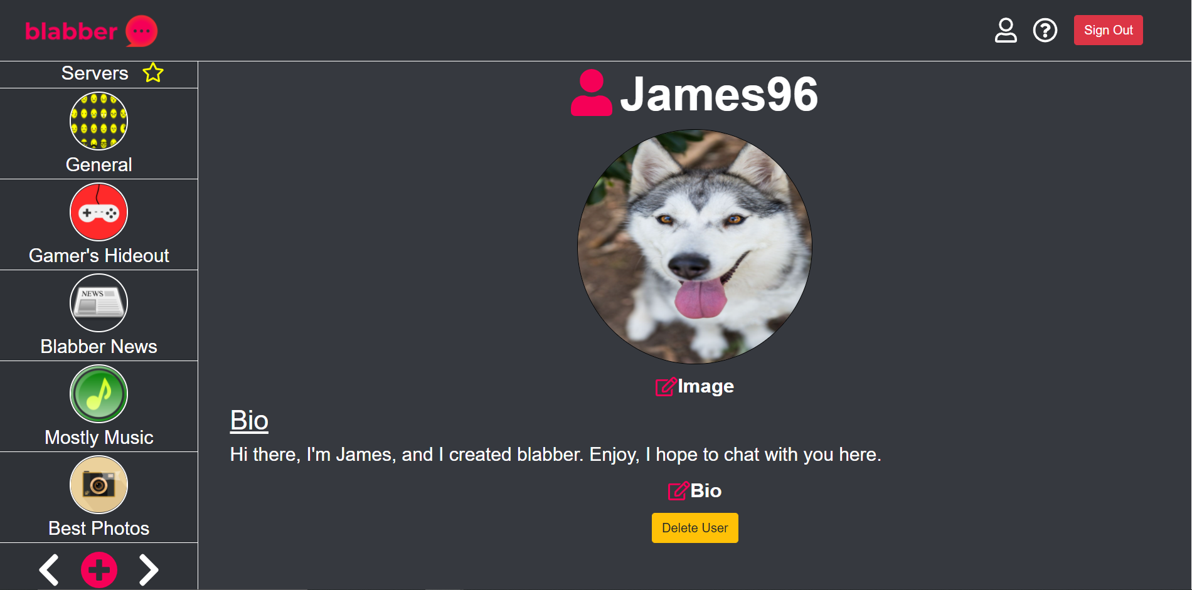Open the help question mark icon
Screen dimensions: 1192x590
[x=1045, y=30]
